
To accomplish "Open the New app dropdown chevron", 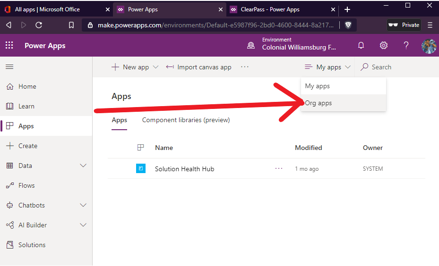I will point(156,67).
